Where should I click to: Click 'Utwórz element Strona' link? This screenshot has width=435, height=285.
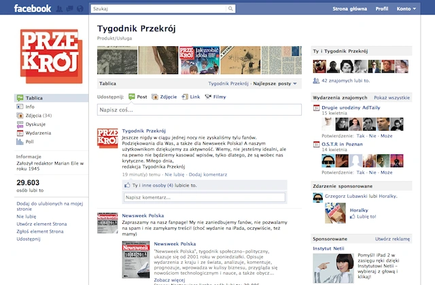click(x=41, y=224)
